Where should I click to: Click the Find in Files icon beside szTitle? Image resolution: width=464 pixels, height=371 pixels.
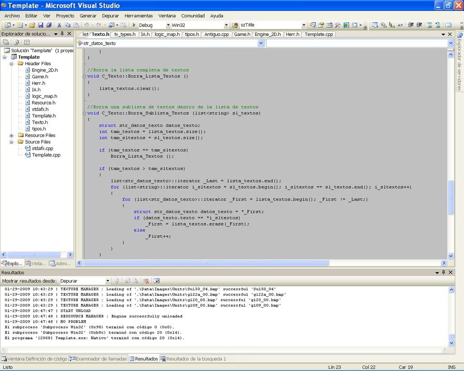[235, 25]
